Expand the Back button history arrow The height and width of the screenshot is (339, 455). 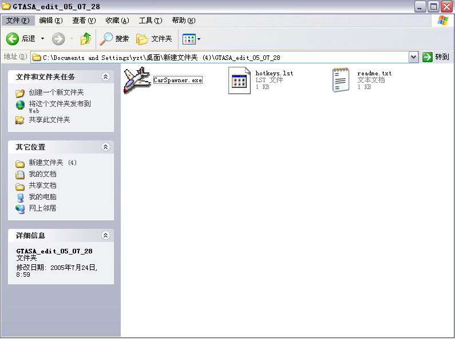(x=42, y=39)
